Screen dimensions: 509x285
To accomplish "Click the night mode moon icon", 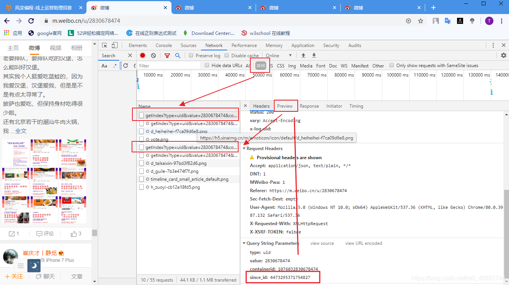I will 34,266.
